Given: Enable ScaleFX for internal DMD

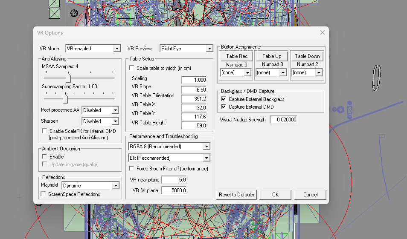Looking at the screenshot, I should point(44,131).
